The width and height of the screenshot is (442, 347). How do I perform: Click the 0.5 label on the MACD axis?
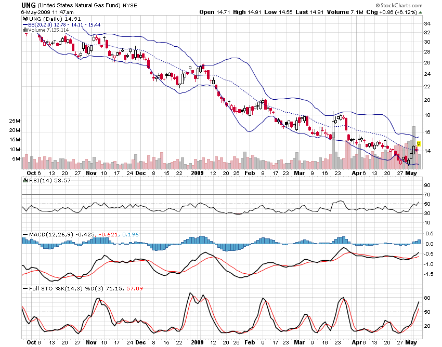[x=430, y=233]
